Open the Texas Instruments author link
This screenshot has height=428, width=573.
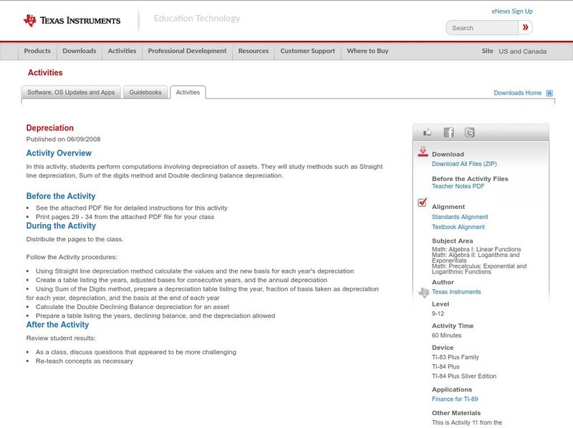456,292
